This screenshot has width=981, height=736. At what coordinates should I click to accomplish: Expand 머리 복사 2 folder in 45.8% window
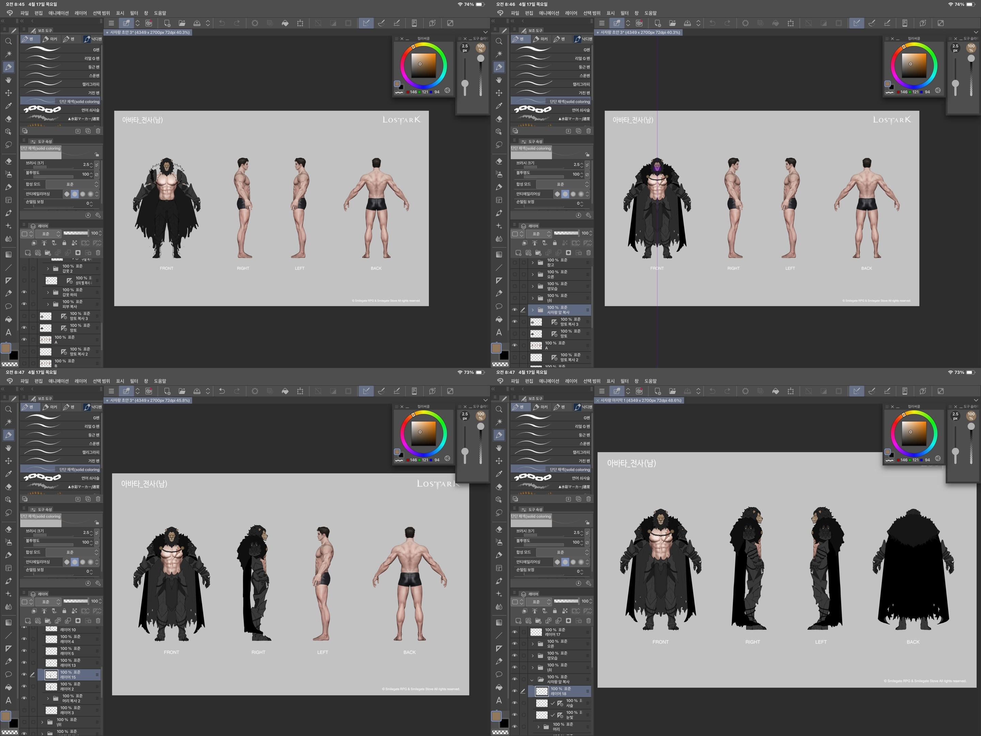tap(48, 698)
